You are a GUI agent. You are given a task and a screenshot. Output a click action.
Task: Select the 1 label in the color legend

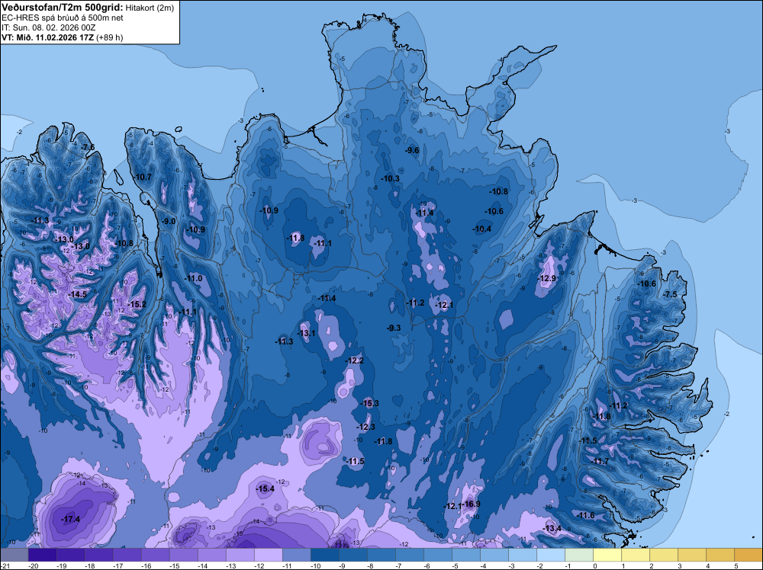click(x=623, y=566)
